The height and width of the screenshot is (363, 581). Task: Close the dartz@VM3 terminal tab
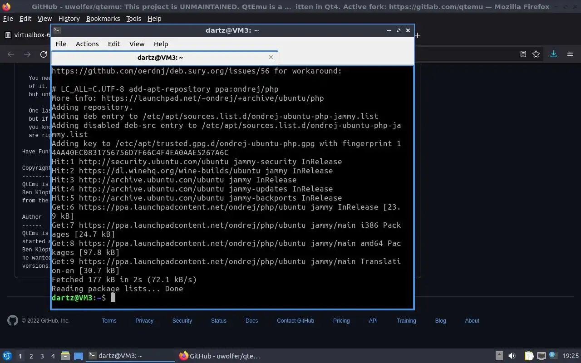click(271, 57)
